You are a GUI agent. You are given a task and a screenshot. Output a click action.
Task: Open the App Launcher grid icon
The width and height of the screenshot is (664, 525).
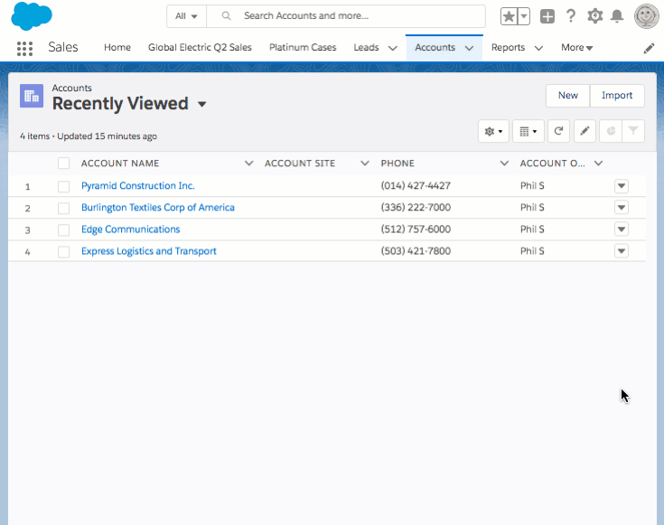click(x=24, y=48)
